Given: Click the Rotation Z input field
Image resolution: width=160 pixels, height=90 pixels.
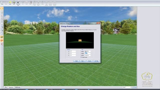Looking at the screenshot, I should [x=73, y=55].
